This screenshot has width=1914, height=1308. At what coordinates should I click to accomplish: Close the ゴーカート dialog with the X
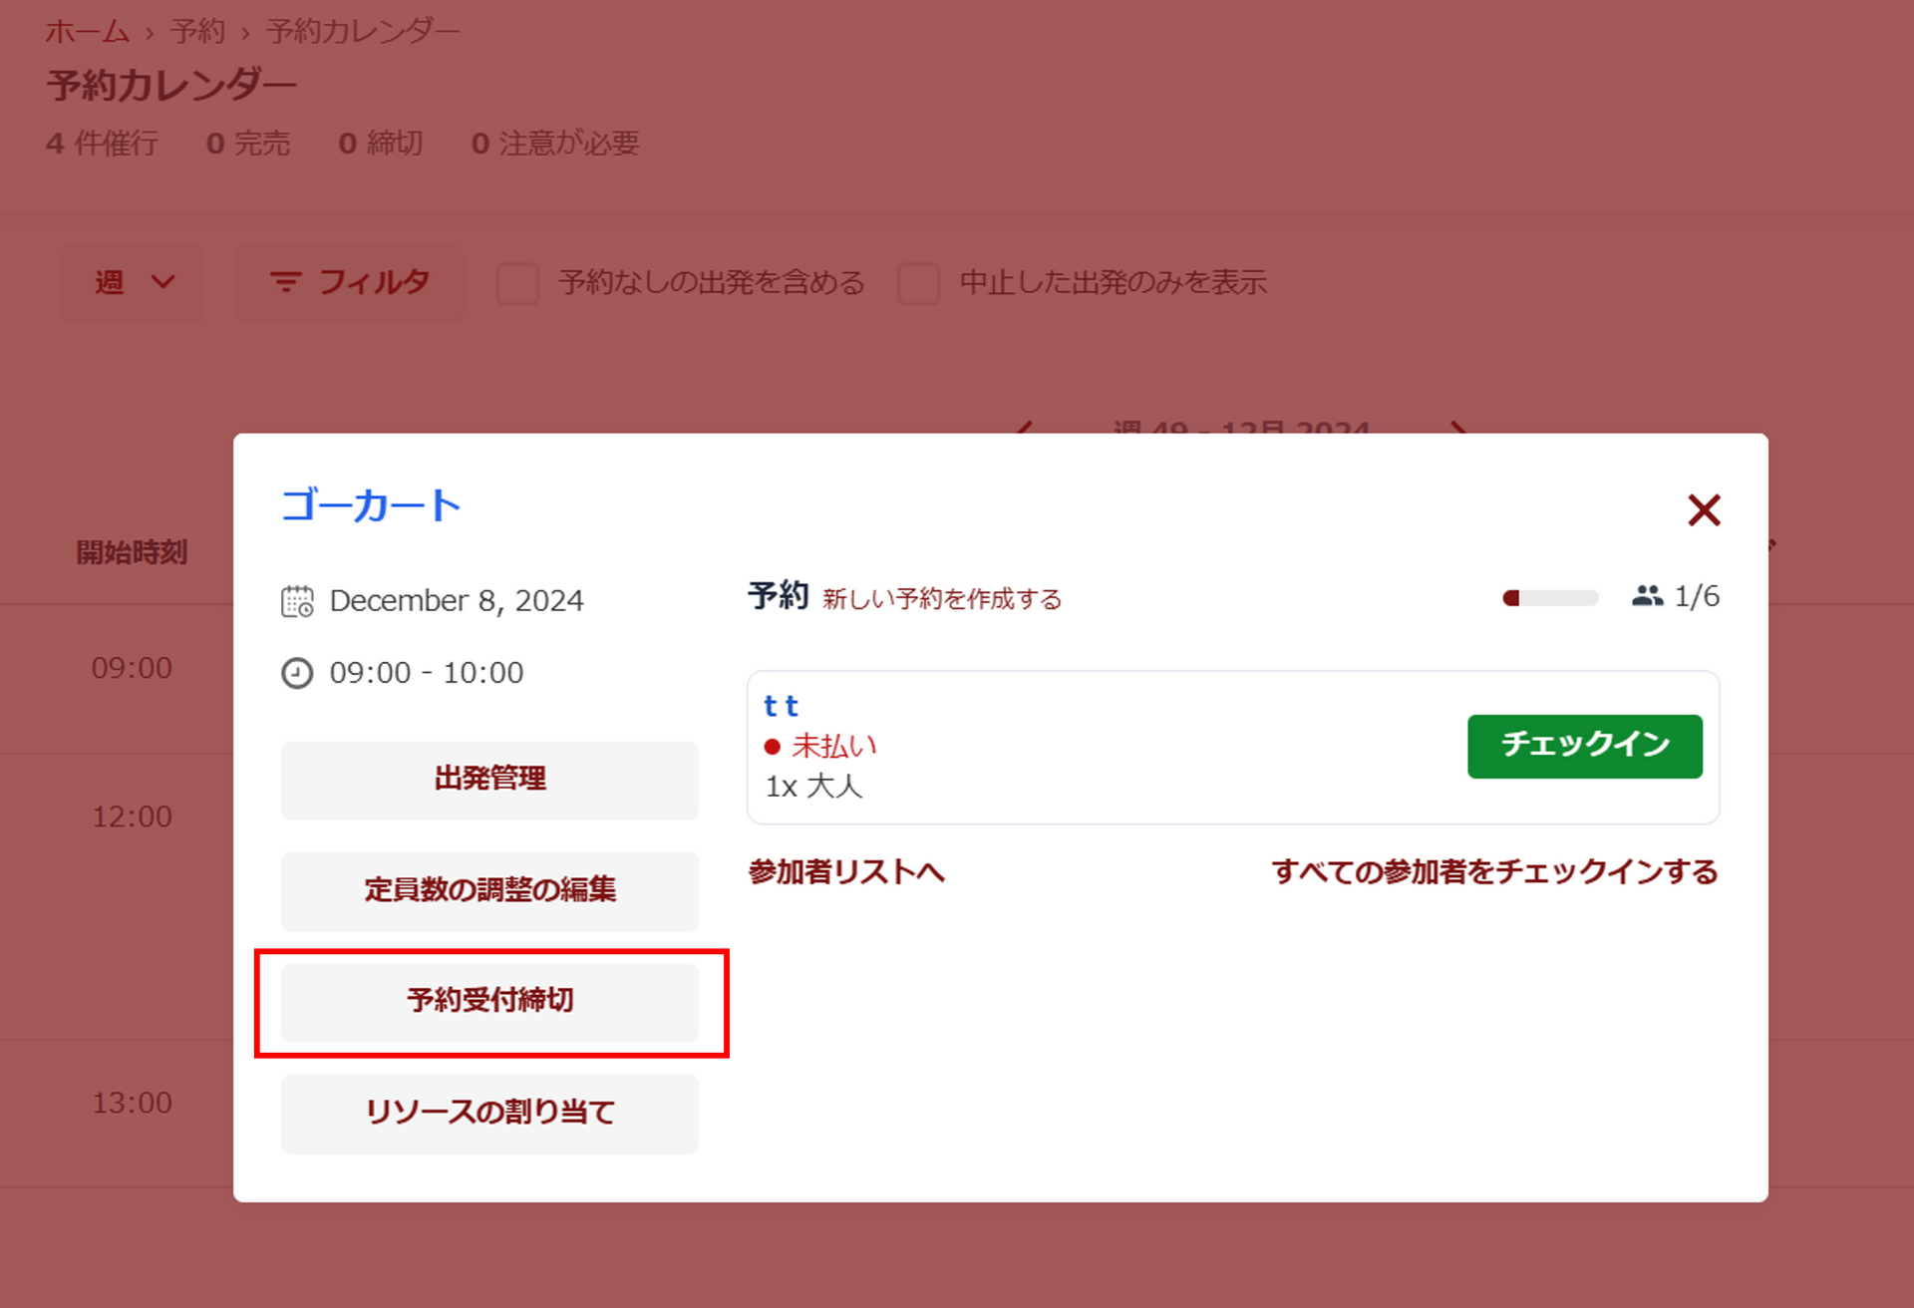point(1703,509)
